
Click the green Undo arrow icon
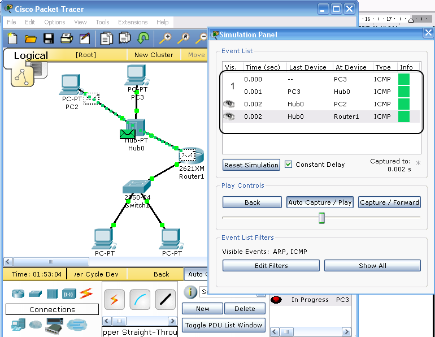(143, 38)
